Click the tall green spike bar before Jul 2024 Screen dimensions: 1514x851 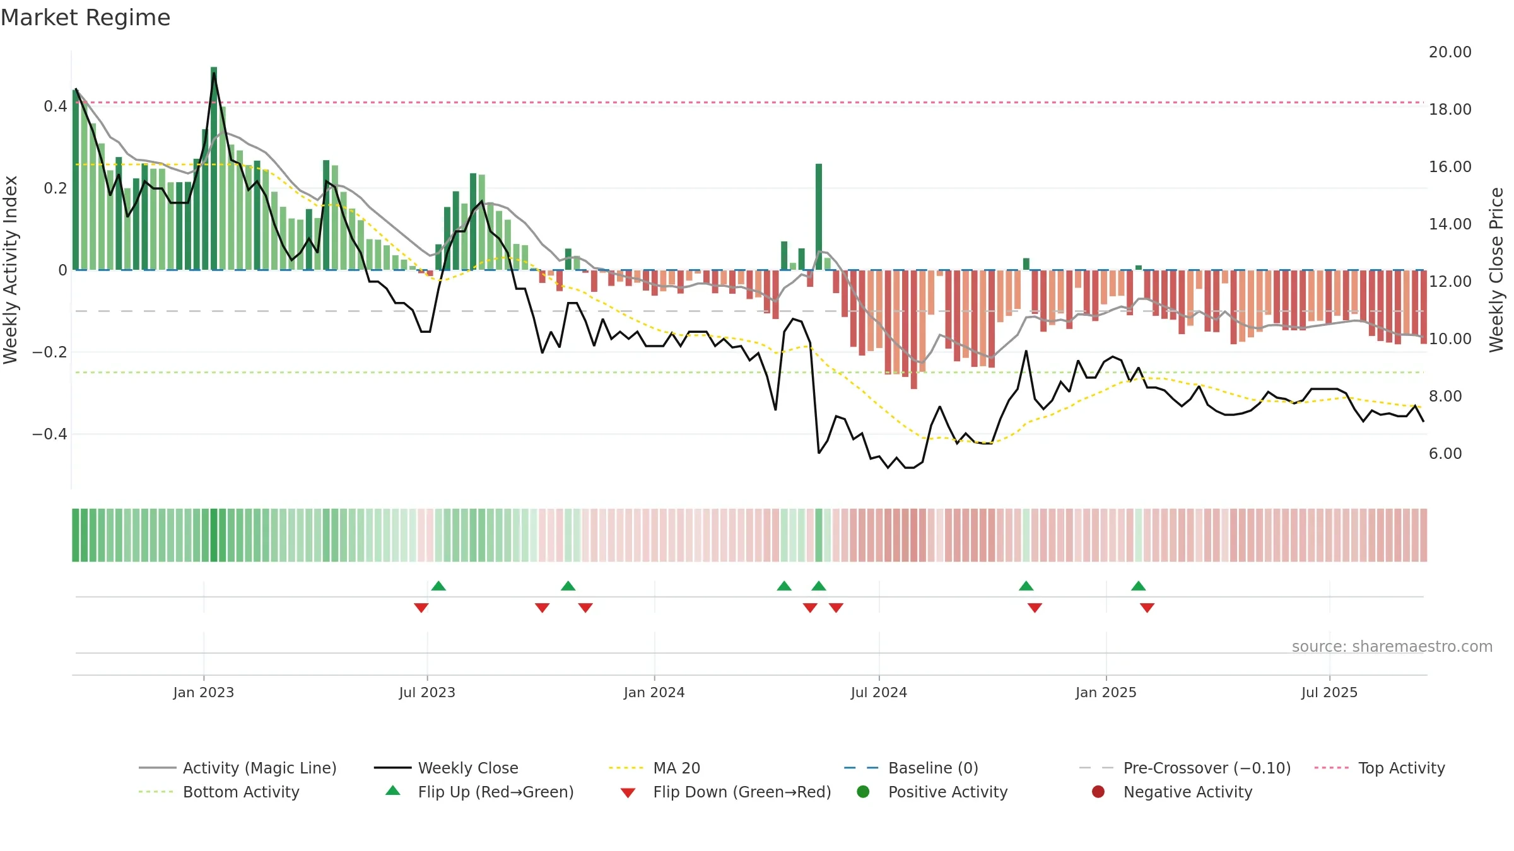pyautogui.click(x=819, y=217)
